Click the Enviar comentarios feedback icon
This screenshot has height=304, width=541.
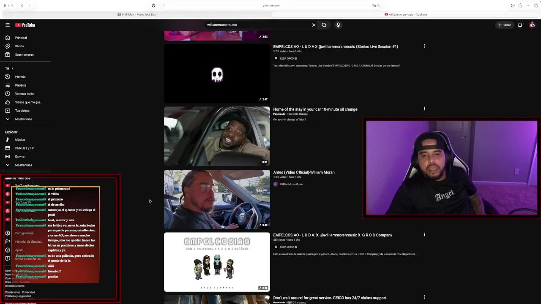pyautogui.click(x=7, y=258)
